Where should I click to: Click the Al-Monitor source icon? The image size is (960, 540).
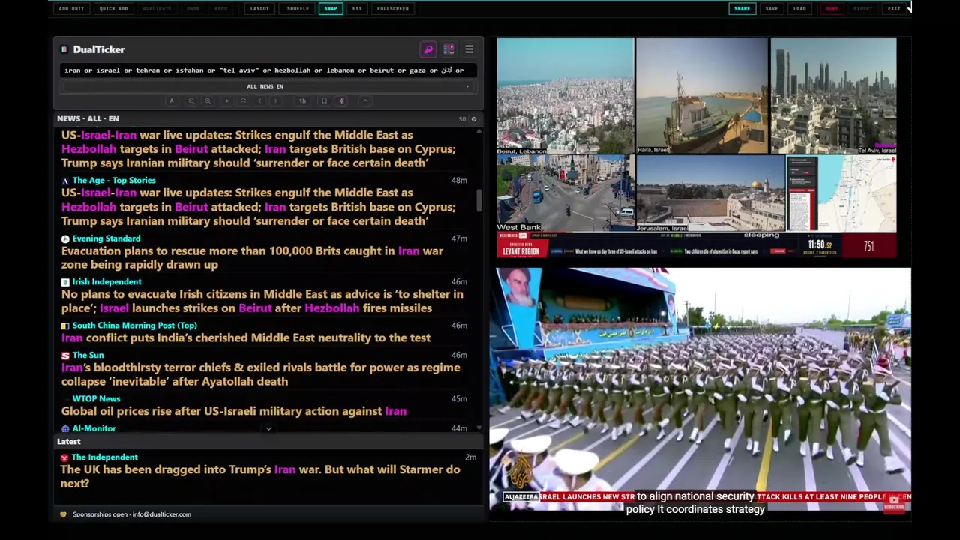point(65,429)
